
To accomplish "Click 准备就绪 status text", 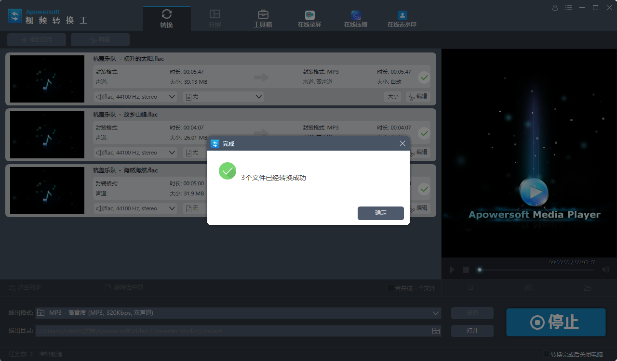I will 51,354.
